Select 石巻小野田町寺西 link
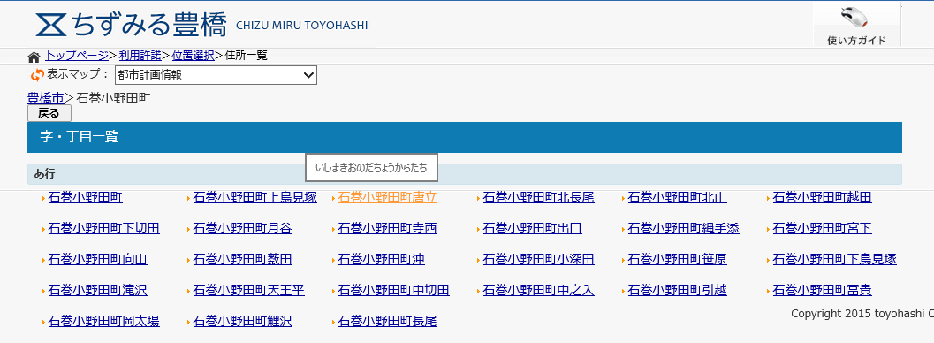 (387, 228)
